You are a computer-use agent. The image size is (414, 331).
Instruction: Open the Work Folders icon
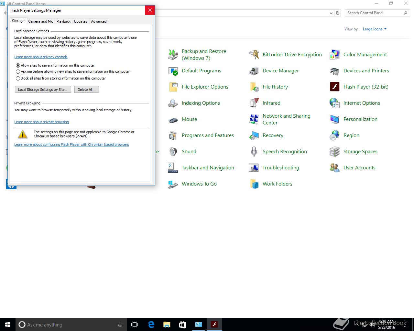tap(254, 184)
